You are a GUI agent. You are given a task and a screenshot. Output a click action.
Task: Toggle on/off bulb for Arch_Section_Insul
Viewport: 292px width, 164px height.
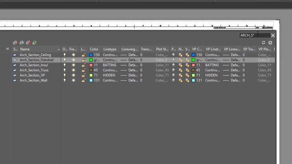(64, 65)
